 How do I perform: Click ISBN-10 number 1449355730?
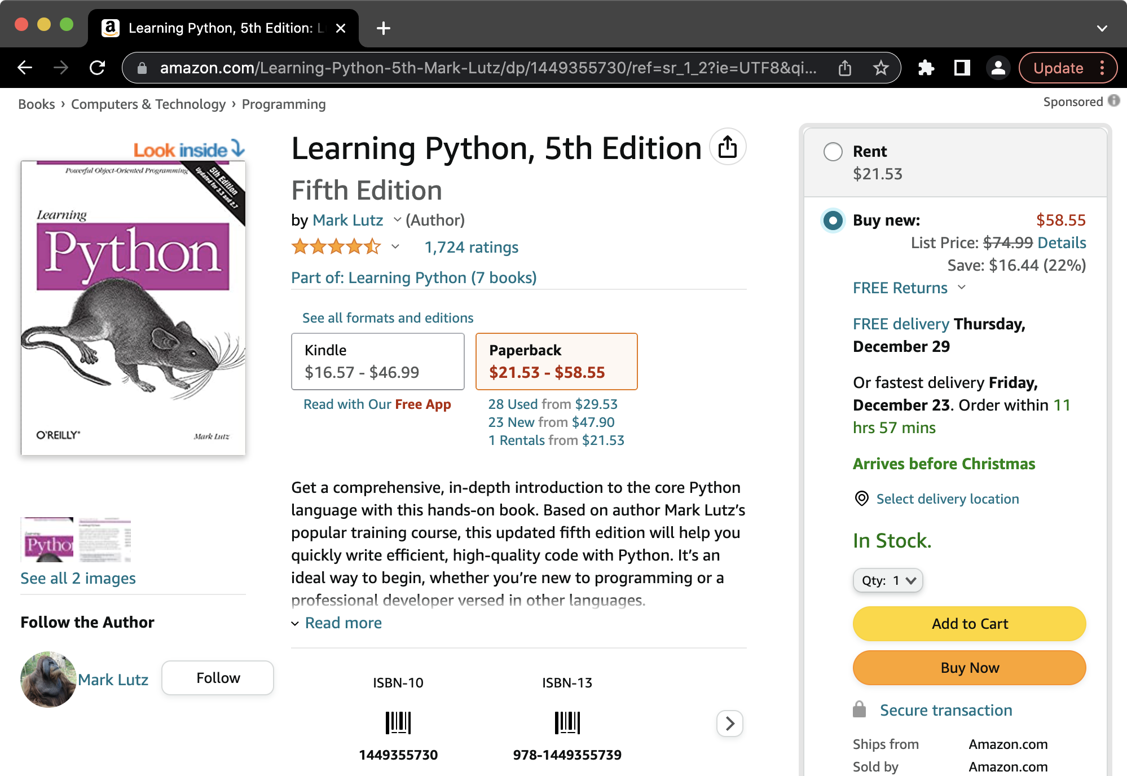click(398, 755)
